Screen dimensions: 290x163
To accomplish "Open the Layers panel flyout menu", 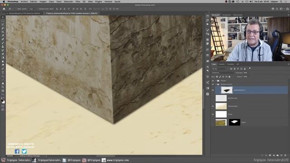I will point(288,64).
